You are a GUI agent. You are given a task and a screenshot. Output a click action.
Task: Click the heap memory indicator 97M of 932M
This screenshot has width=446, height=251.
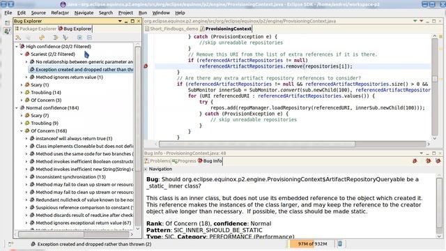[312, 243]
